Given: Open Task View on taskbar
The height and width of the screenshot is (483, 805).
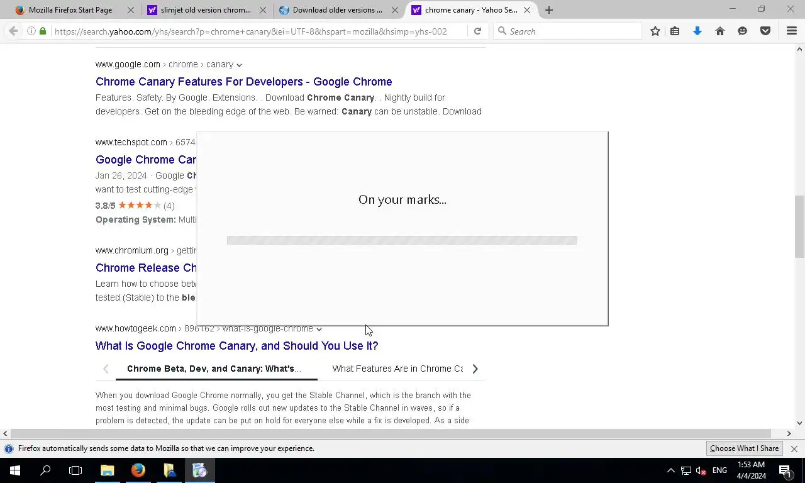Looking at the screenshot, I should click(x=75, y=470).
